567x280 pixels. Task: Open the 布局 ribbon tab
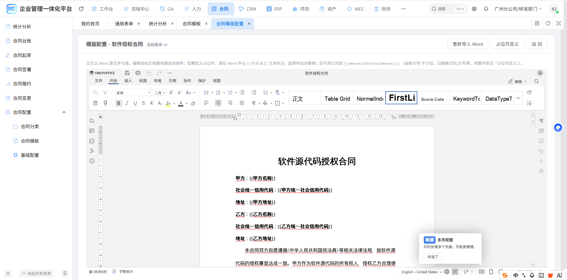[x=158, y=81]
